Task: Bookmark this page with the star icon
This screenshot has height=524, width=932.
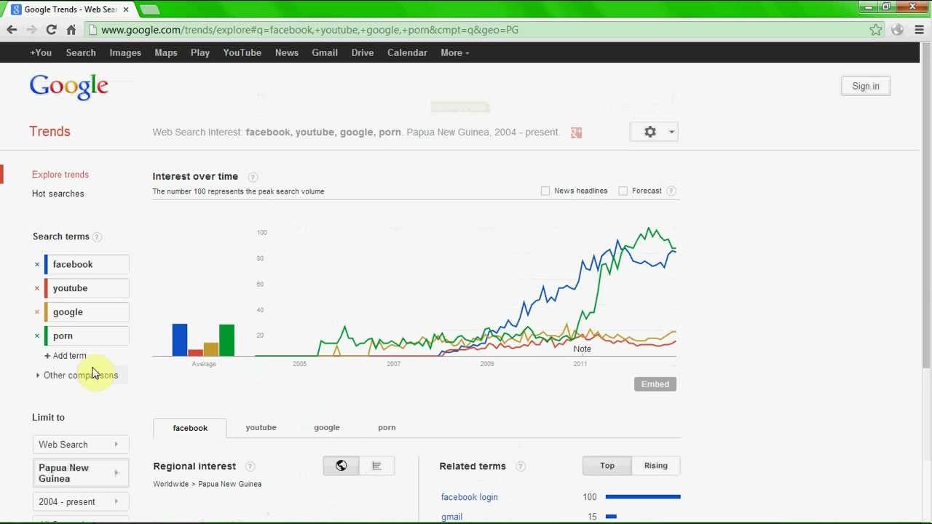Action: pyautogui.click(x=876, y=30)
